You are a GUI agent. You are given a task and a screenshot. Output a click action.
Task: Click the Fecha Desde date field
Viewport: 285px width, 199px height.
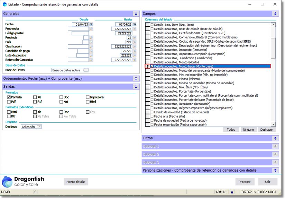pyautogui.click(x=80, y=24)
